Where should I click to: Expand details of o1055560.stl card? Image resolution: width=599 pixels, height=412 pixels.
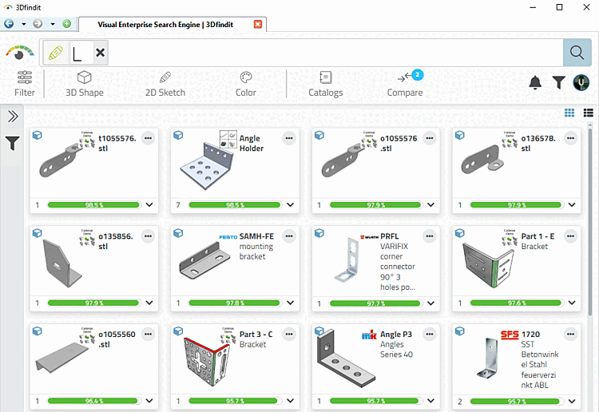[149, 401]
